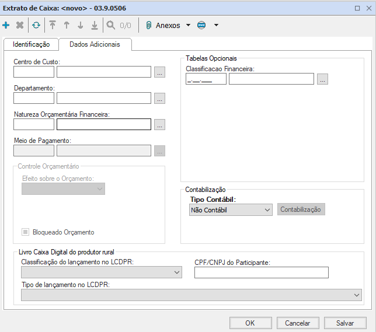Click the Cancelar button
Viewport: 376px width, 332px height.
click(297, 323)
